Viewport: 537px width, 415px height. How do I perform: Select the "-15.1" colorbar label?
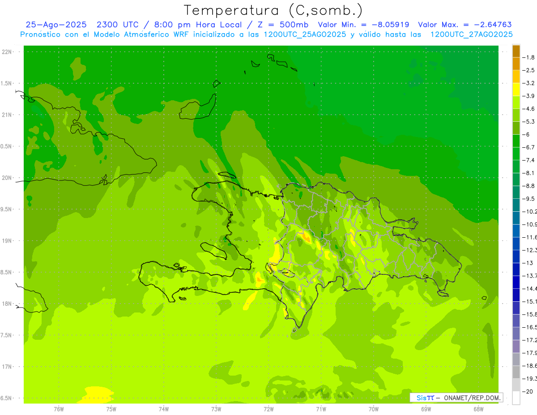coord(530,301)
